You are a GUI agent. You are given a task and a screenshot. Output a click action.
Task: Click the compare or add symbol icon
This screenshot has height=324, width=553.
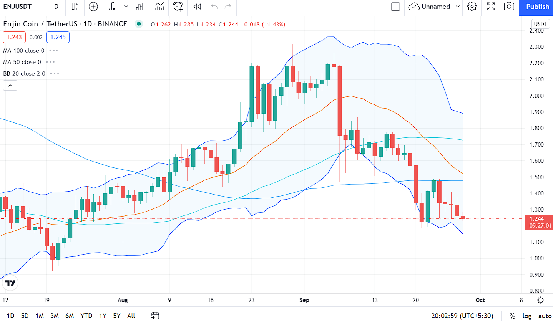coord(93,7)
